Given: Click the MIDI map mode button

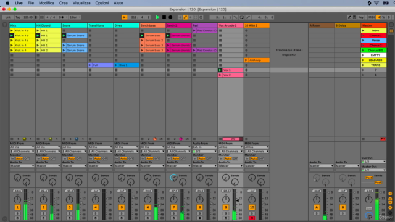Looking at the screenshot, I should click(372, 17).
